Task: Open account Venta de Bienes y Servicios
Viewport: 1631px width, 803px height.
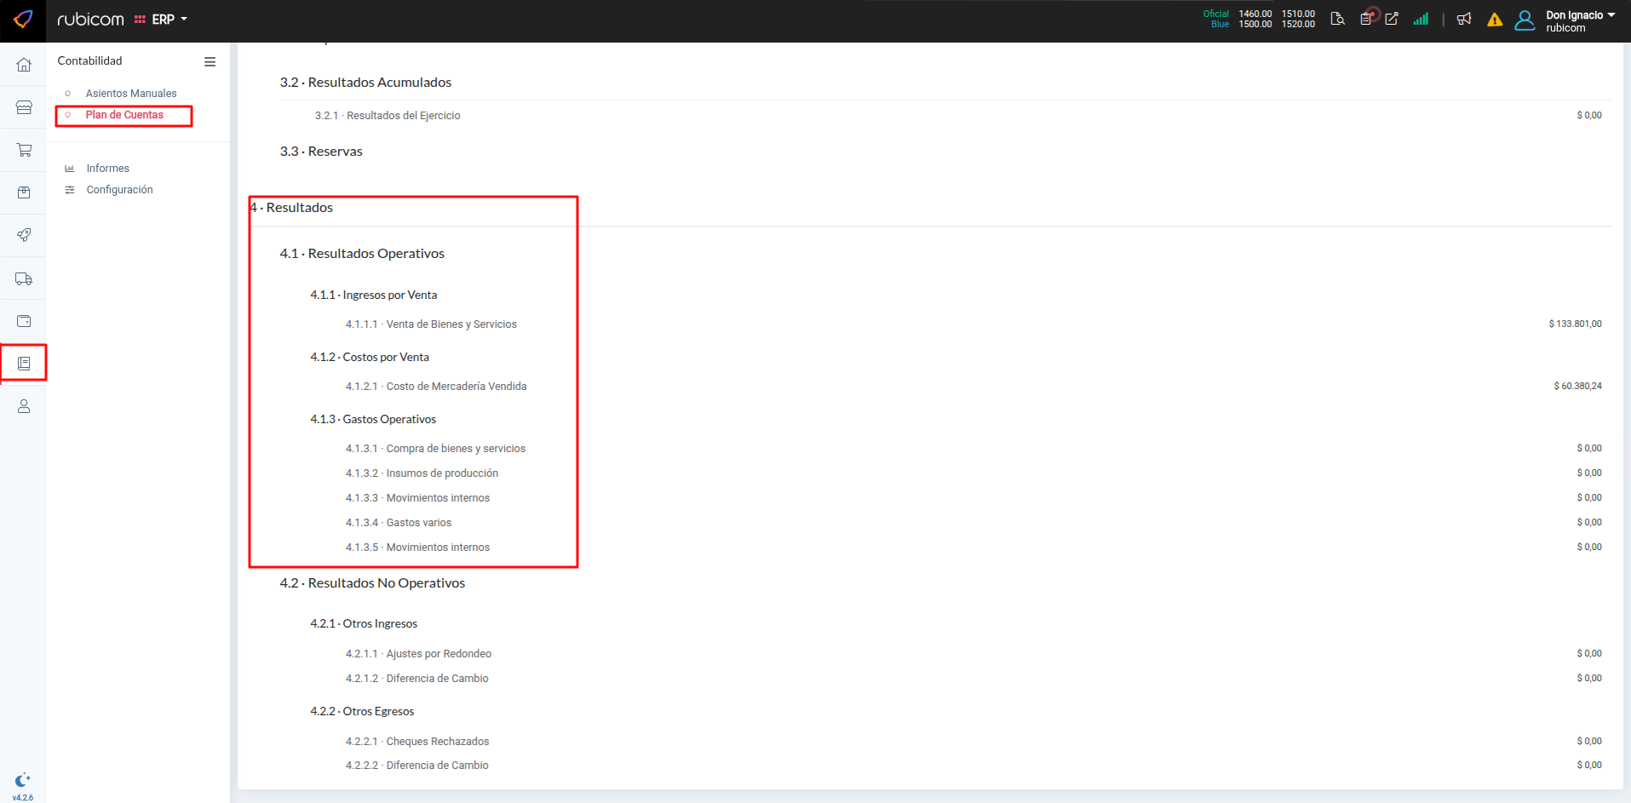Action: (x=451, y=324)
